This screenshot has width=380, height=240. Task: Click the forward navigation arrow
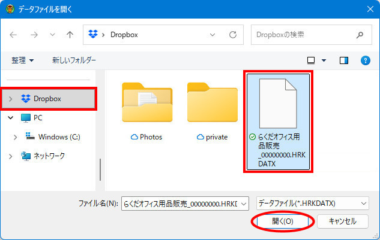(32, 35)
